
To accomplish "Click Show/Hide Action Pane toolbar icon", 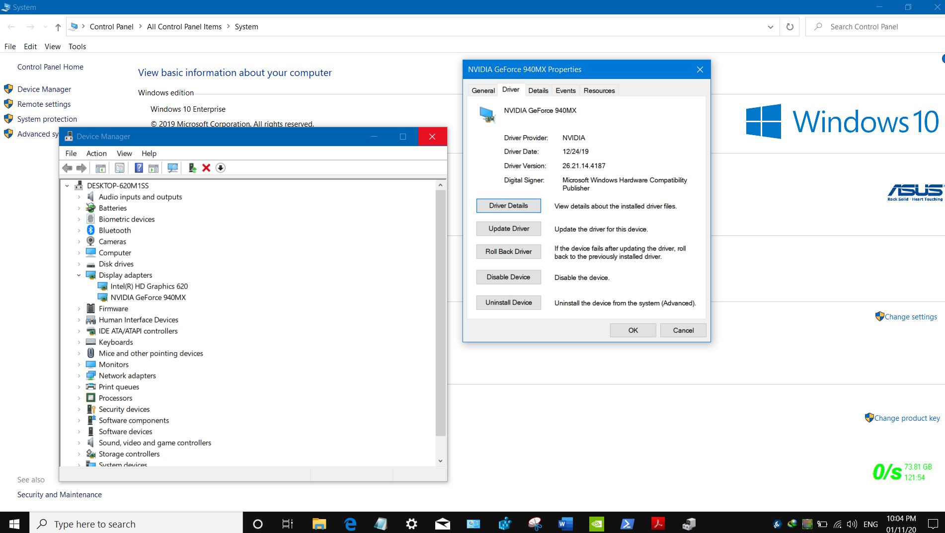I will click(x=154, y=168).
